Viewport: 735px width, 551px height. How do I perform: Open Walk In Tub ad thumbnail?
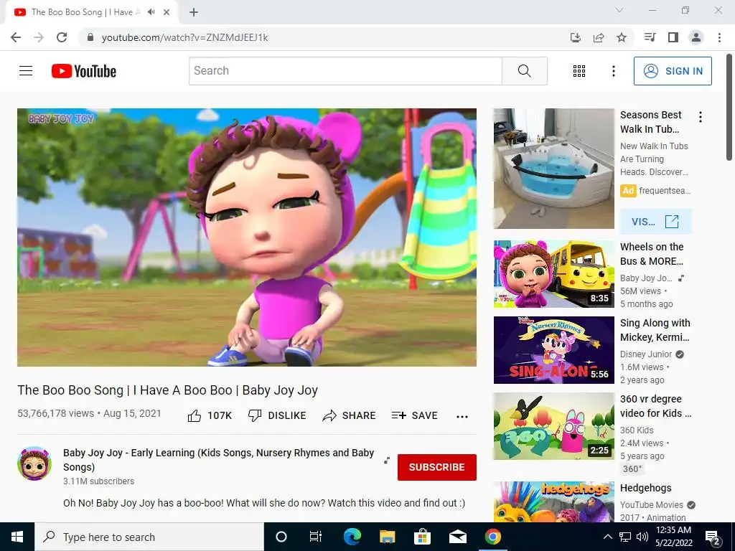(x=553, y=169)
